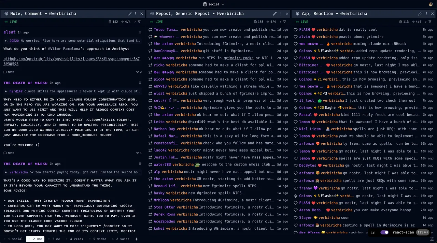Screen dimensions: 437x243
Task: Click edit pencil in Zap, Reaction panel
Action: click(x=420, y=14)
